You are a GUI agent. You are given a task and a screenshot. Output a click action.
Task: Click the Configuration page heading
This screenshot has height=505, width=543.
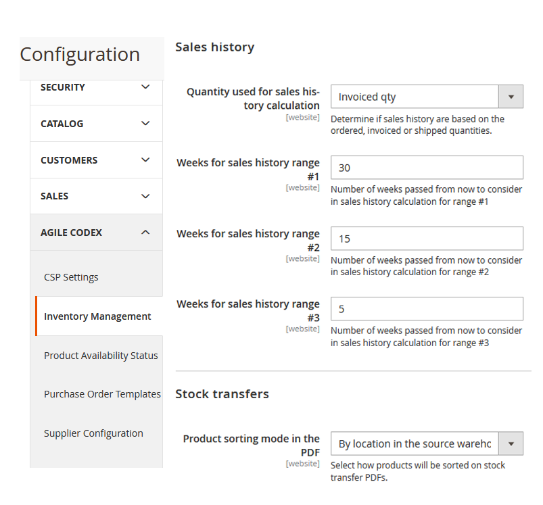80,54
